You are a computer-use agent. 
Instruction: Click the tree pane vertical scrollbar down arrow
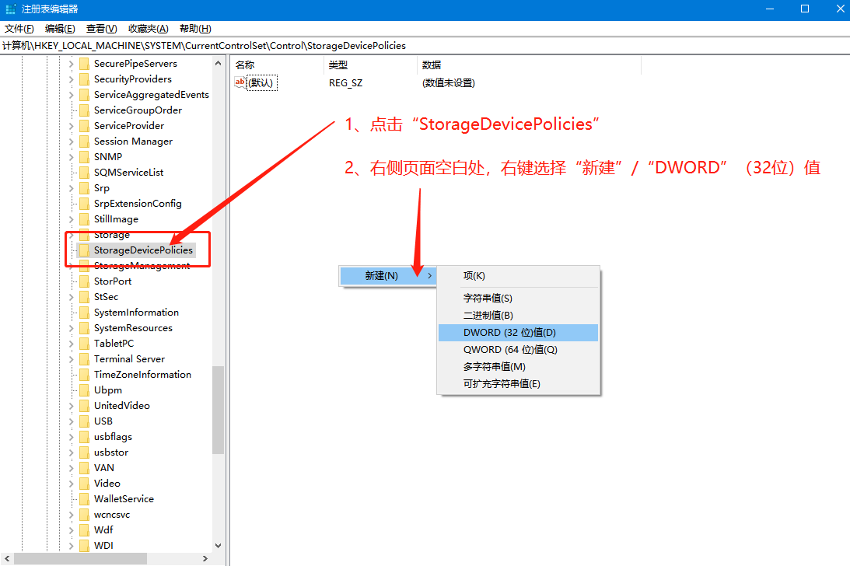pyautogui.click(x=218, y=546)
